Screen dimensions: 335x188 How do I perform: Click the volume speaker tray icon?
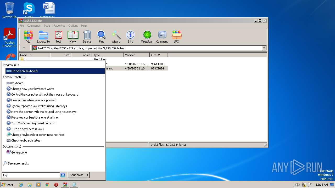[x=297, y=185]
